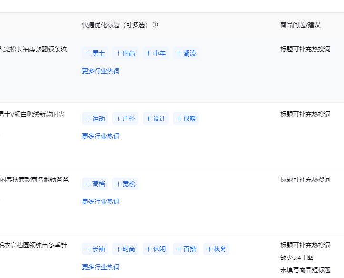Select 时尚 tag in the 毛衣高档圆领 row

click(126, 249)
